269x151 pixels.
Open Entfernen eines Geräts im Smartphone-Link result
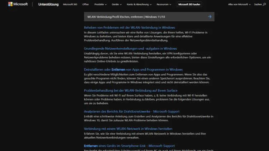coord(129,146)
